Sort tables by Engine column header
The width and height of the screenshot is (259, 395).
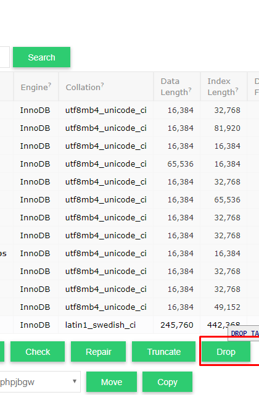pos(35,87)
